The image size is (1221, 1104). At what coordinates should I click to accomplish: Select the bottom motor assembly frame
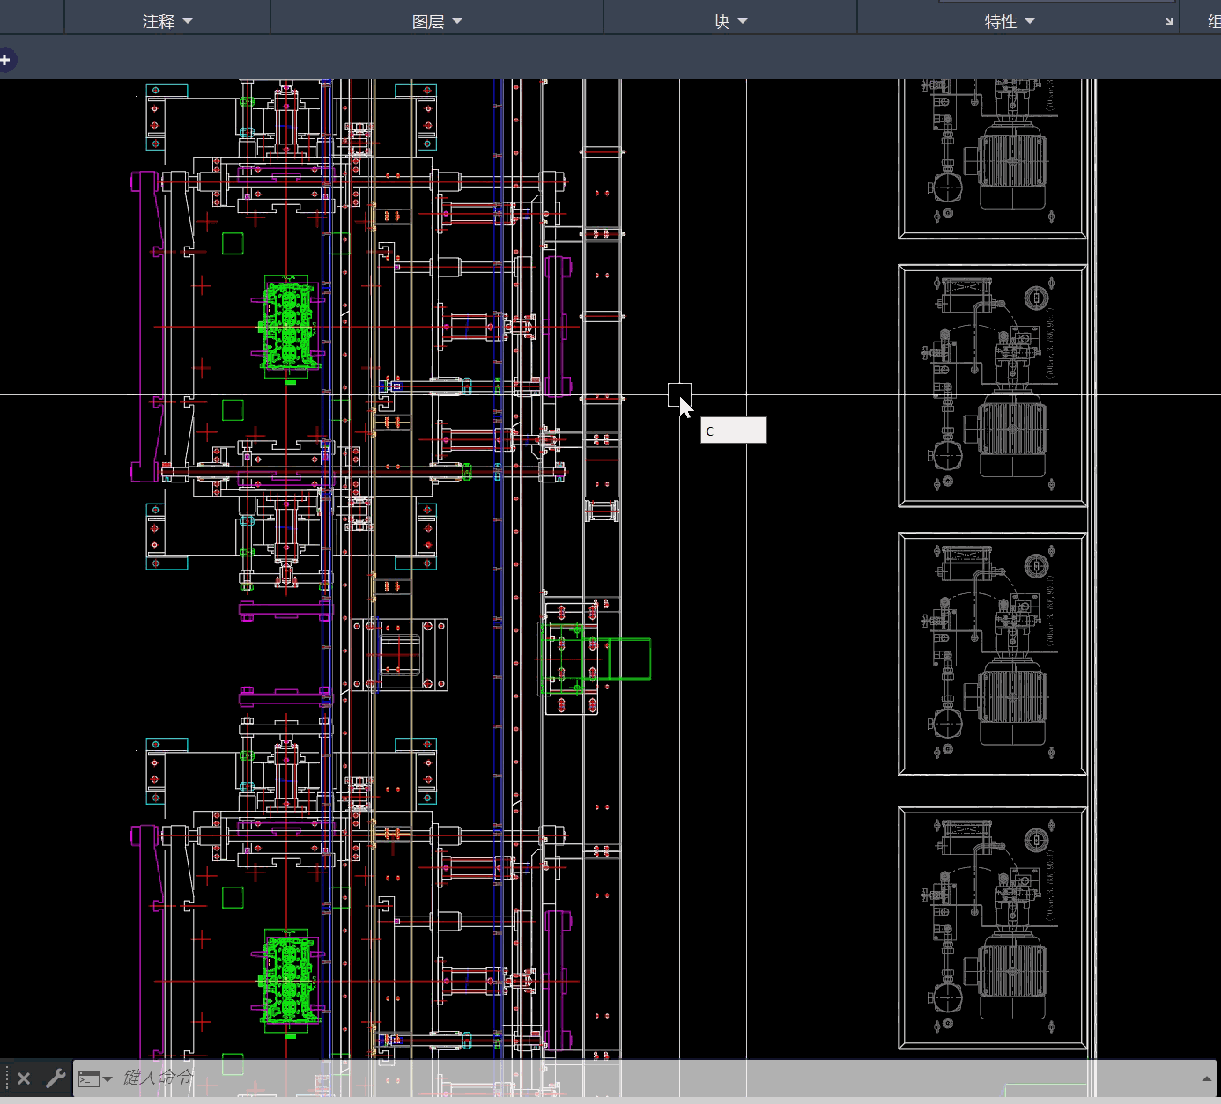coord(992,928)
